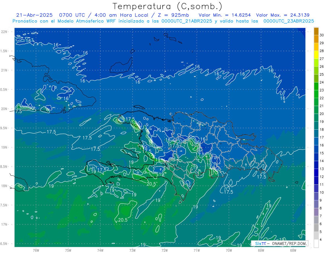Click the 'Valor Max. = 24.3139' readout

[x=283, y=15]
